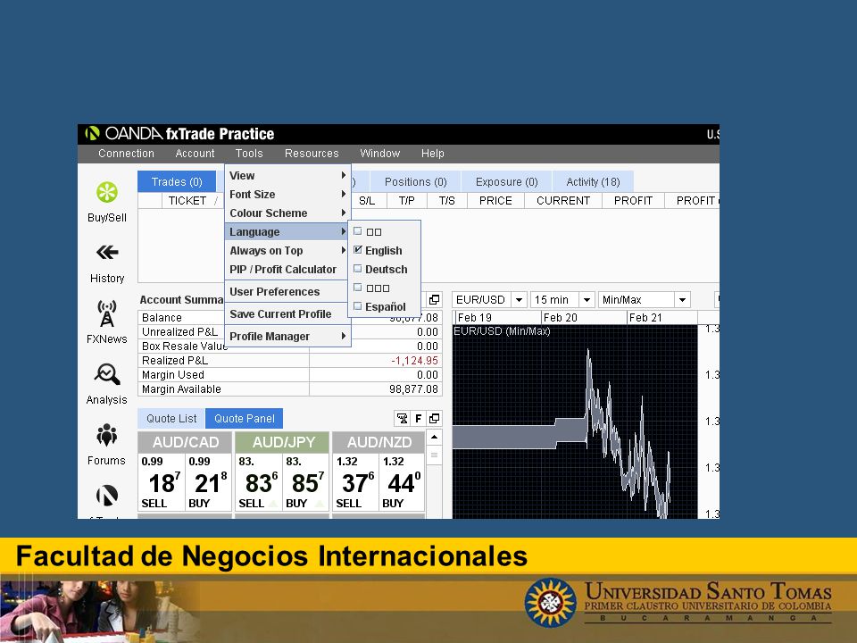Sort by the PRICE column header
857x643 pixels.
click(495, 201)
